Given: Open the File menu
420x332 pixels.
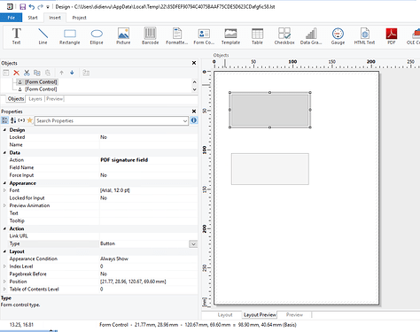Looking at the screenshot, I should [11, 18].
